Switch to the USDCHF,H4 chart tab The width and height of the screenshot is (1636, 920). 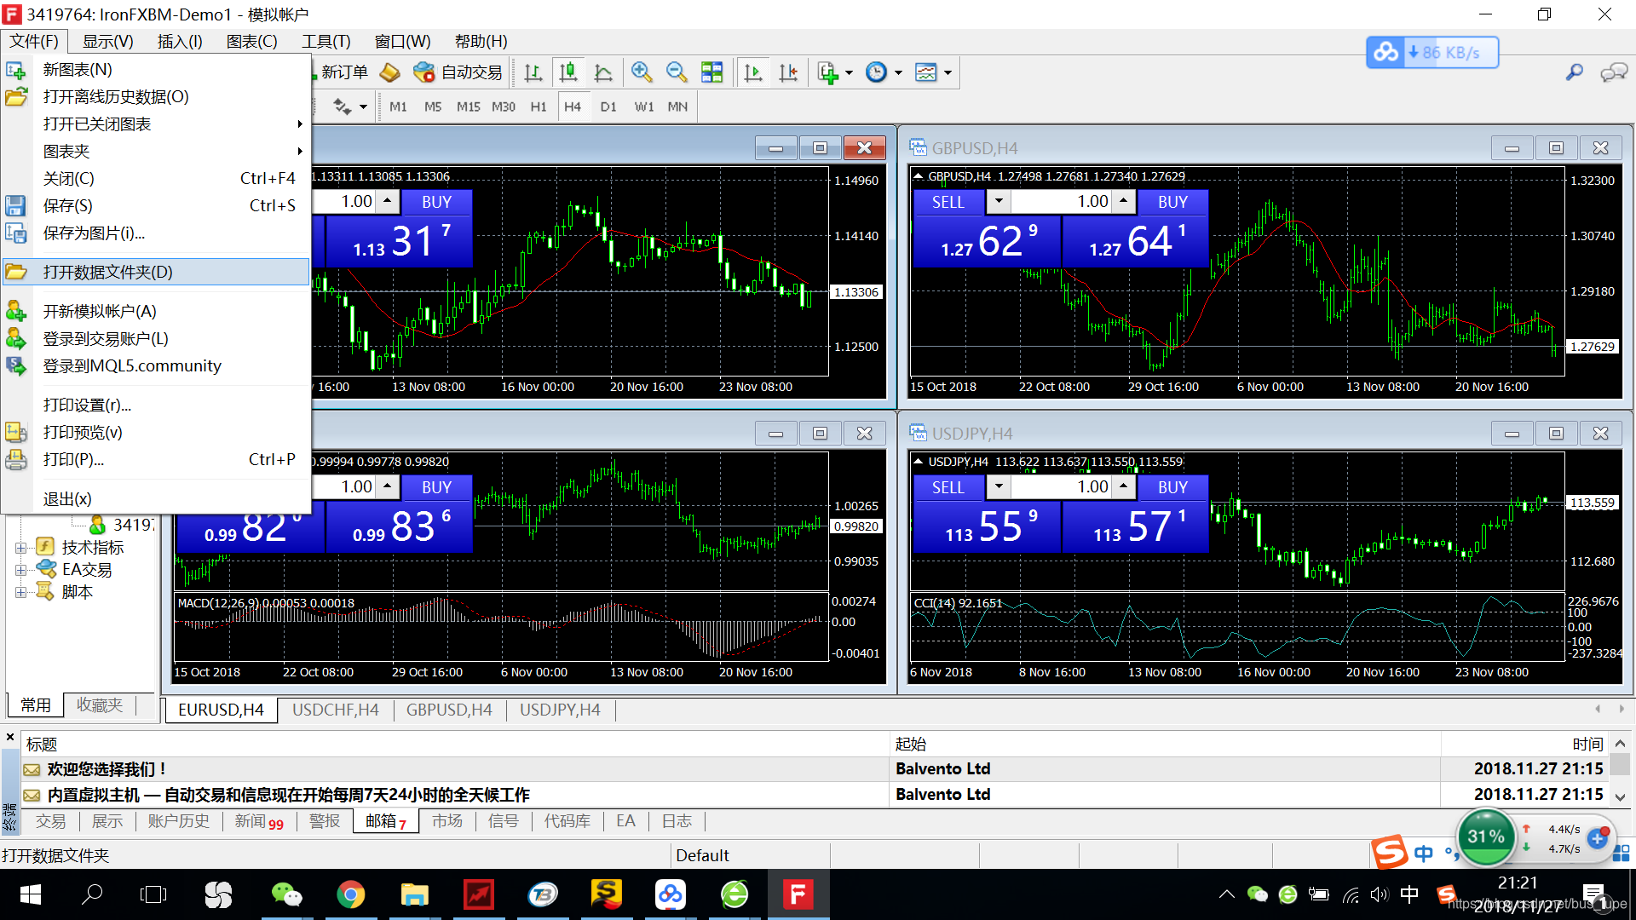tap(335, 710)
